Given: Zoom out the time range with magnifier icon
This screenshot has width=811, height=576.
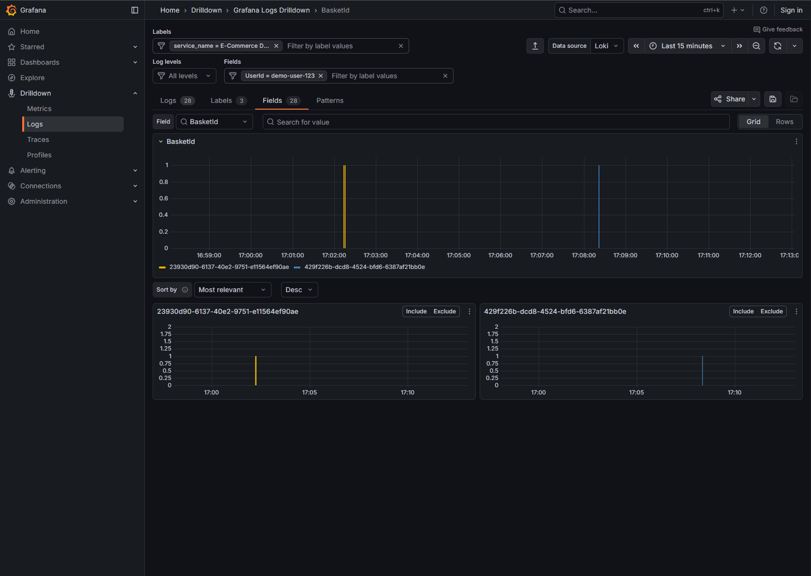Looking at the screenshot, I should click(x=756, y=45).
